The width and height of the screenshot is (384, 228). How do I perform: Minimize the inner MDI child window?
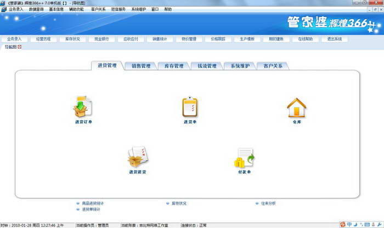[370, 9]
